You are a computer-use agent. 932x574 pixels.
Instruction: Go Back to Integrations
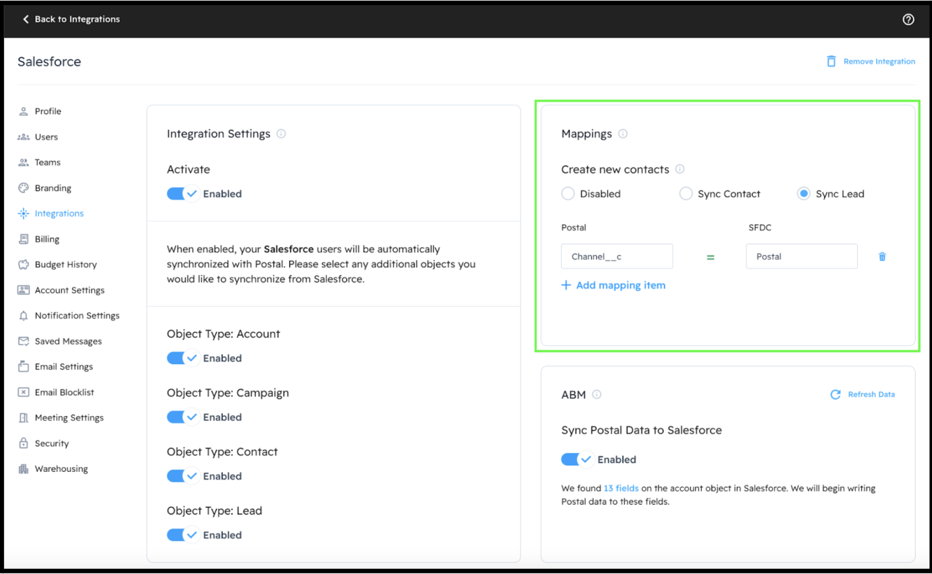click(x=71, y=19)
